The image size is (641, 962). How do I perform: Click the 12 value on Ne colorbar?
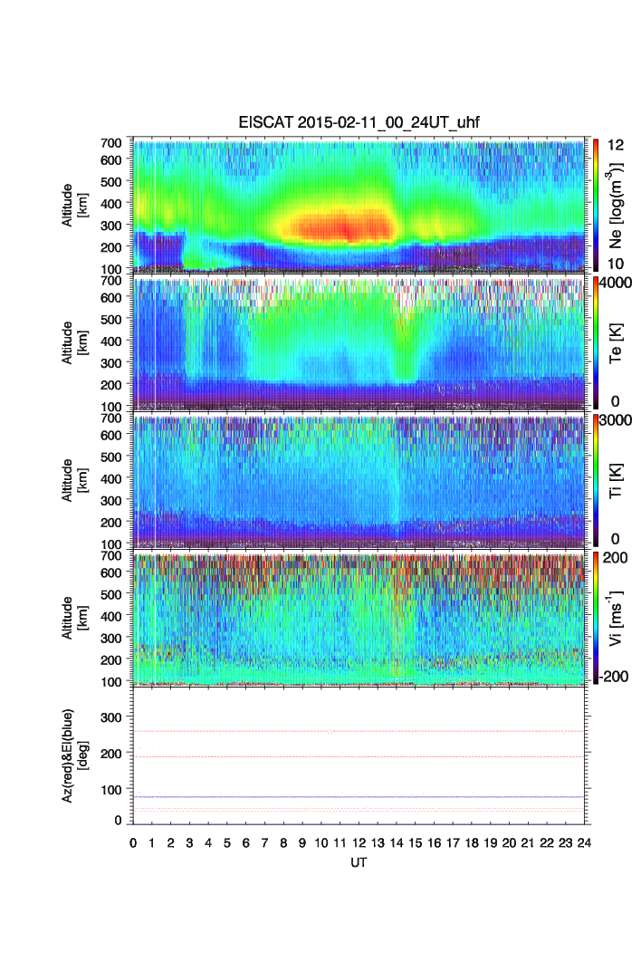616,145
